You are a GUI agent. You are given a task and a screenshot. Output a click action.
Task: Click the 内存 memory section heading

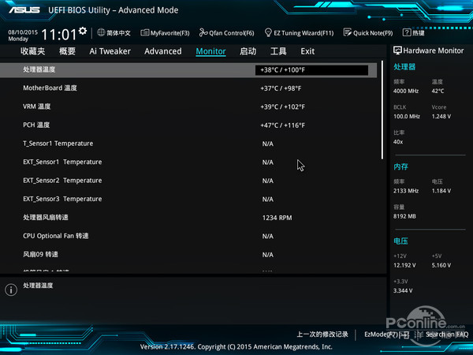click(x=400, y=166)
